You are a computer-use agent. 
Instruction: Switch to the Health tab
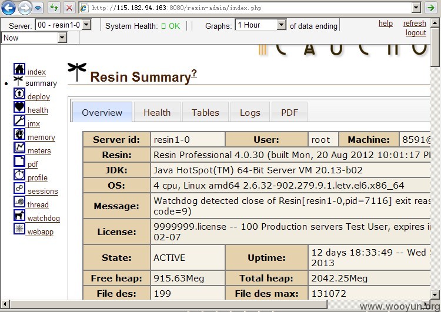157,112
